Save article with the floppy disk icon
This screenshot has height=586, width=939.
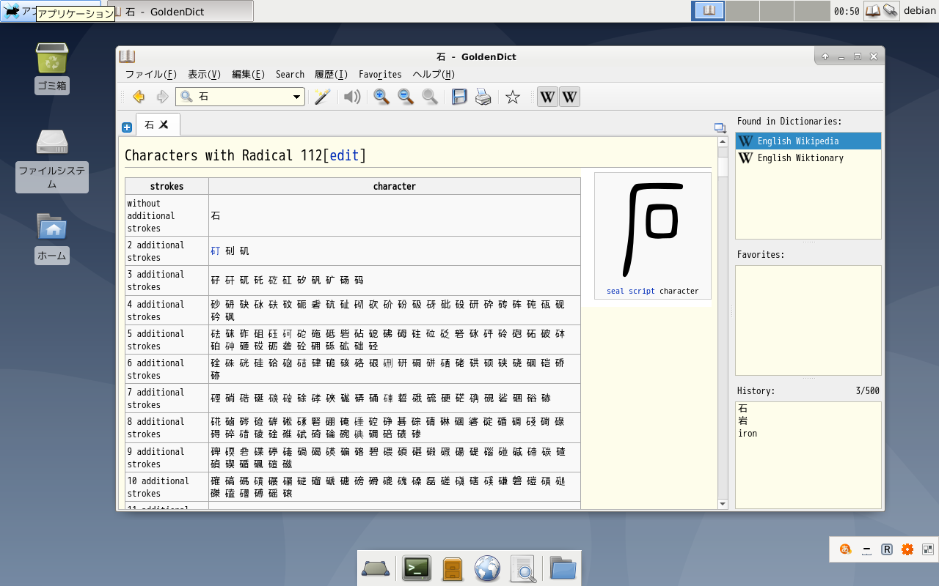459,97
